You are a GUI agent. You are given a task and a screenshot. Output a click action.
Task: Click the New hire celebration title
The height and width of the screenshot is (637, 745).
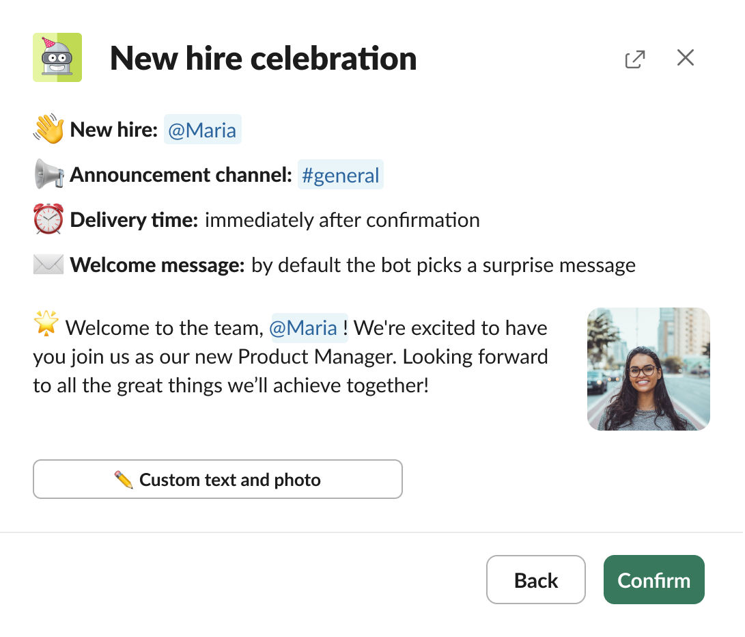click(x=264, y=58)
